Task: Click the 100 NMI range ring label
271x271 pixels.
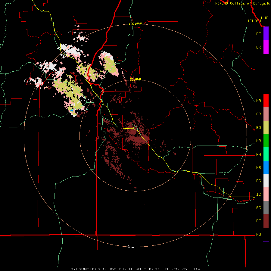Action: pos(135,24)
